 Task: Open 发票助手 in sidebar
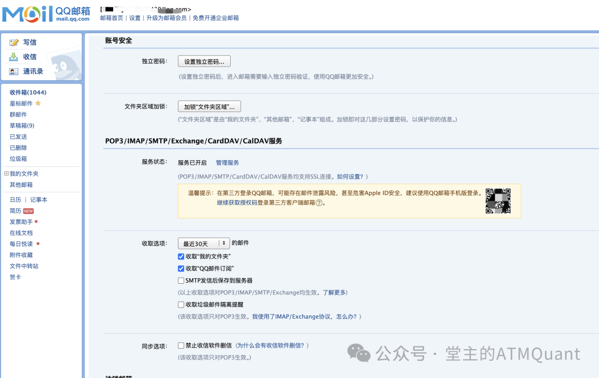pos(21,222)
